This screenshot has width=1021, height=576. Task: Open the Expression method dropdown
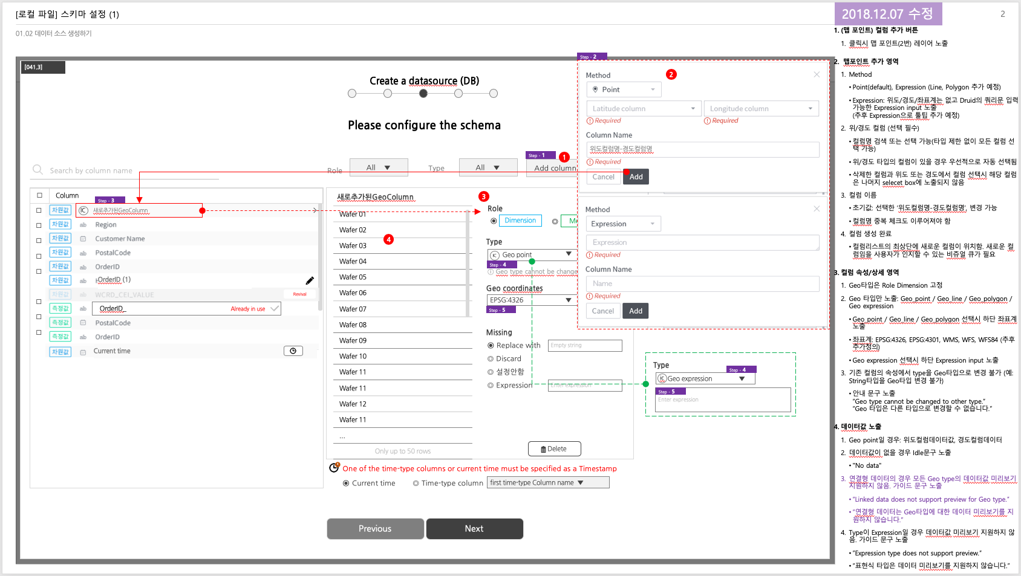click(x=624, y=224)
